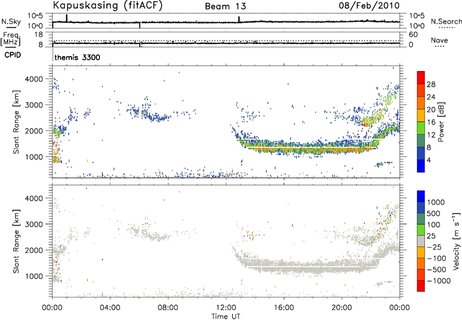Click the Time UT axis title
Screen dimensions: 462x320
[226, 317]
